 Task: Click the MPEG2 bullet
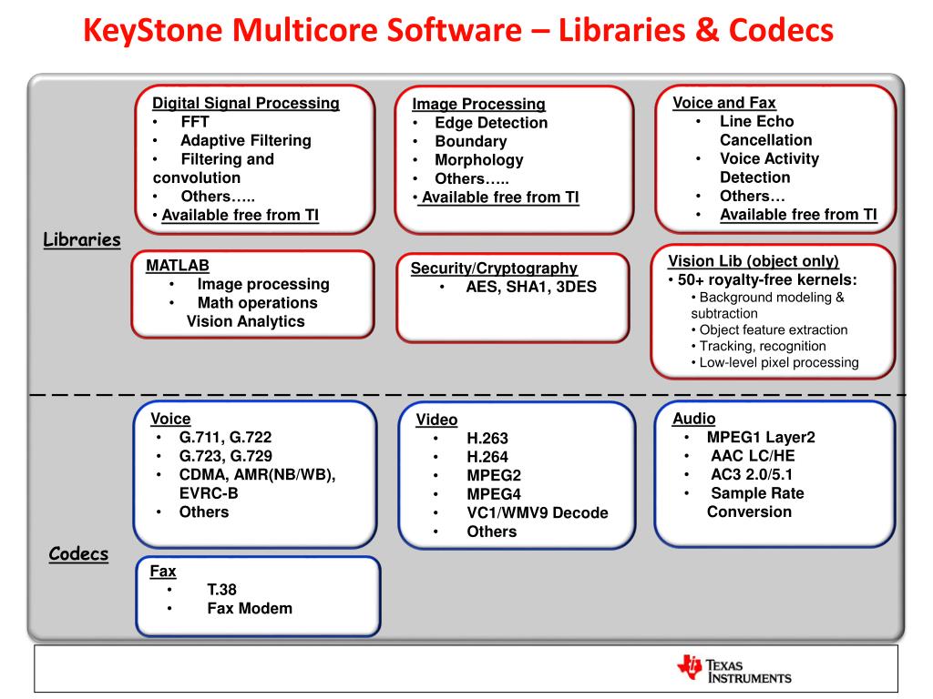click(x=494, y=475)
